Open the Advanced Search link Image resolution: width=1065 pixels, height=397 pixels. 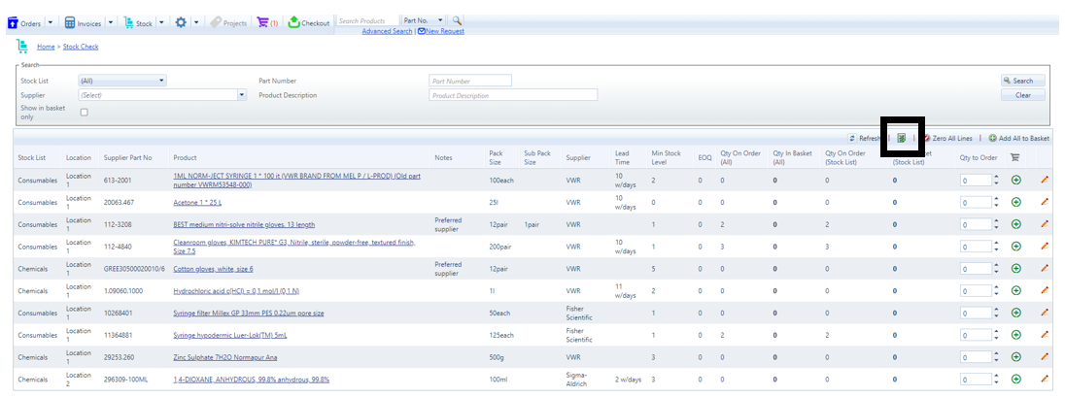[387, 32]
